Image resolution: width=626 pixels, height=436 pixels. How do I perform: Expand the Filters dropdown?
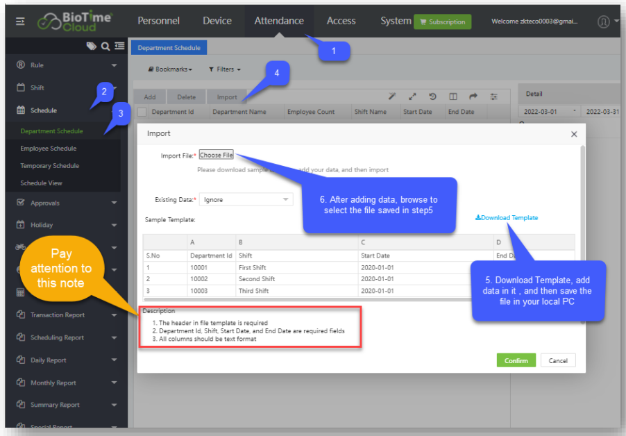point(224,69)
